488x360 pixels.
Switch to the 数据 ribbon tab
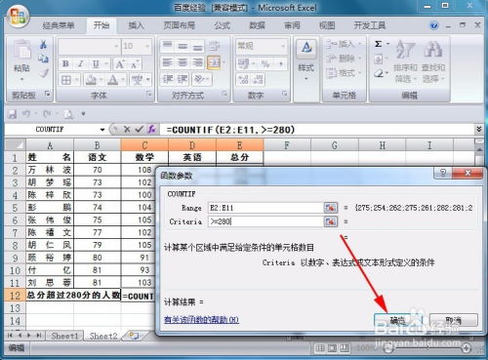click(x=257, y=25)
